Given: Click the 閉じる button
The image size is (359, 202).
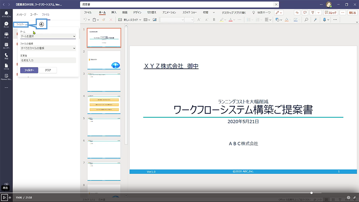Looking at the screenshot, I should click(353, 13).
